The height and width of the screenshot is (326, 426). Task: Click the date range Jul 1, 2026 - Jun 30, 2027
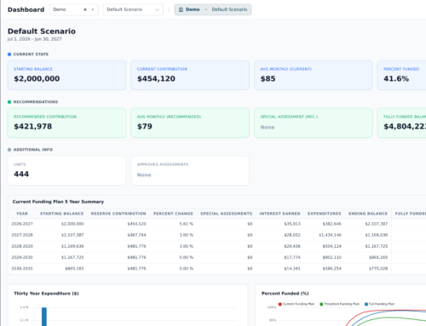pos(34,39)
